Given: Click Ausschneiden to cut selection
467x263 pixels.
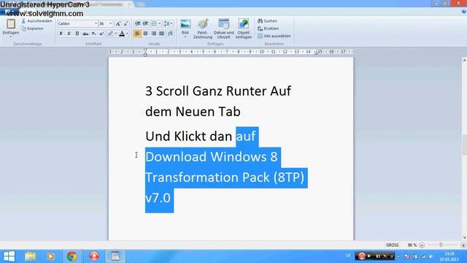Looking at the screenshot, I should click(36, 21).
